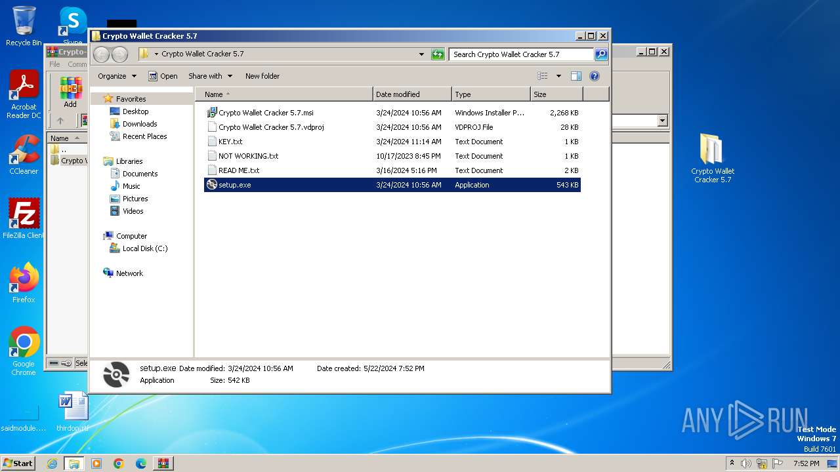Select the READ ME.txt file
Screen dimensions: 840x472
239,170
